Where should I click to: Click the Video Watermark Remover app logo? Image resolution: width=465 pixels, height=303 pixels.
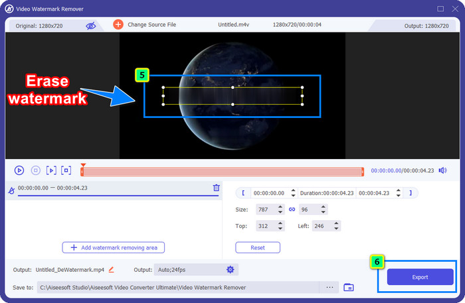9,9
